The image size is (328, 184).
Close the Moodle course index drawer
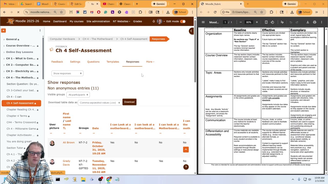[x=3, y=30]
